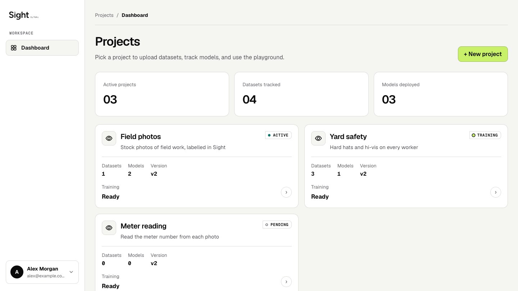This screenshot has width=518, height=291.
Task: Open Meter reading via its arrow button
Action: tap(286, 282)
